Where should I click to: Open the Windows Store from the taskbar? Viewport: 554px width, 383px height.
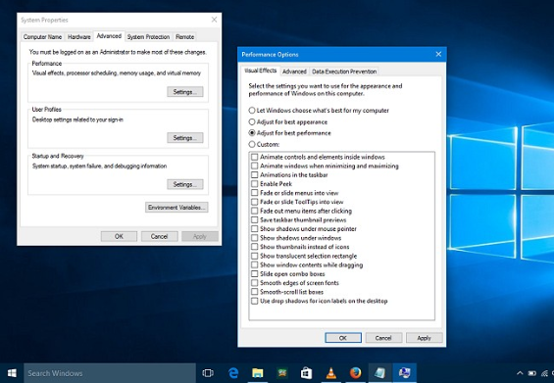coord(306,373)
